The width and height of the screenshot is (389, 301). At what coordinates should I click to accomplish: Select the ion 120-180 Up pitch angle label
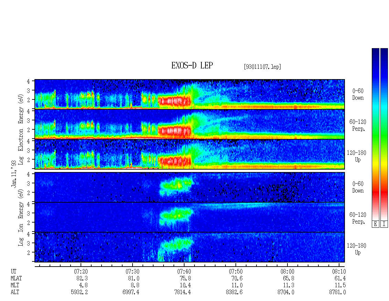tap(357, 249)
